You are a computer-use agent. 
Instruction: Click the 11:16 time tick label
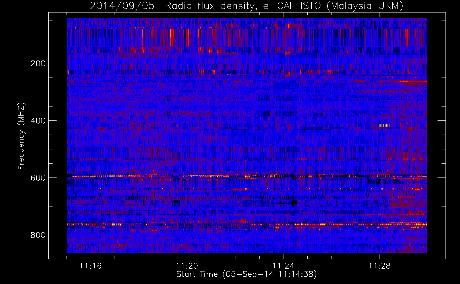point(90,266)
